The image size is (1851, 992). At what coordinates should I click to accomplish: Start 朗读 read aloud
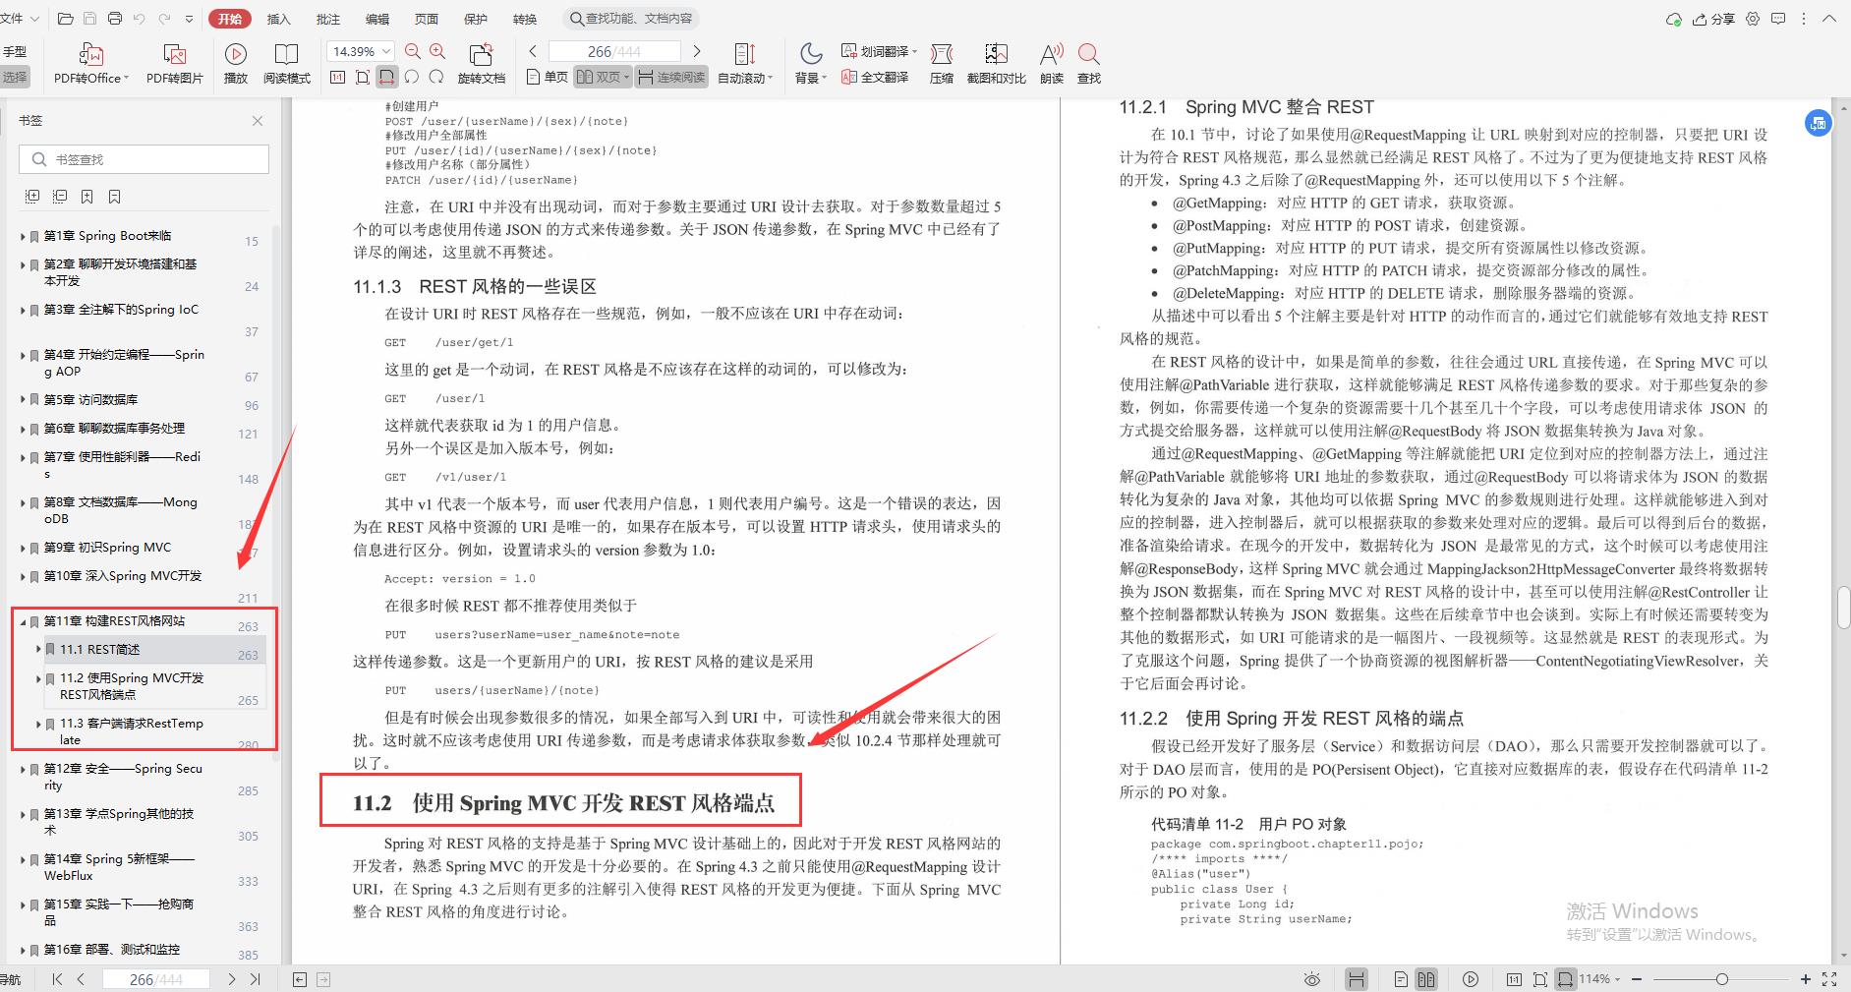1052,64
